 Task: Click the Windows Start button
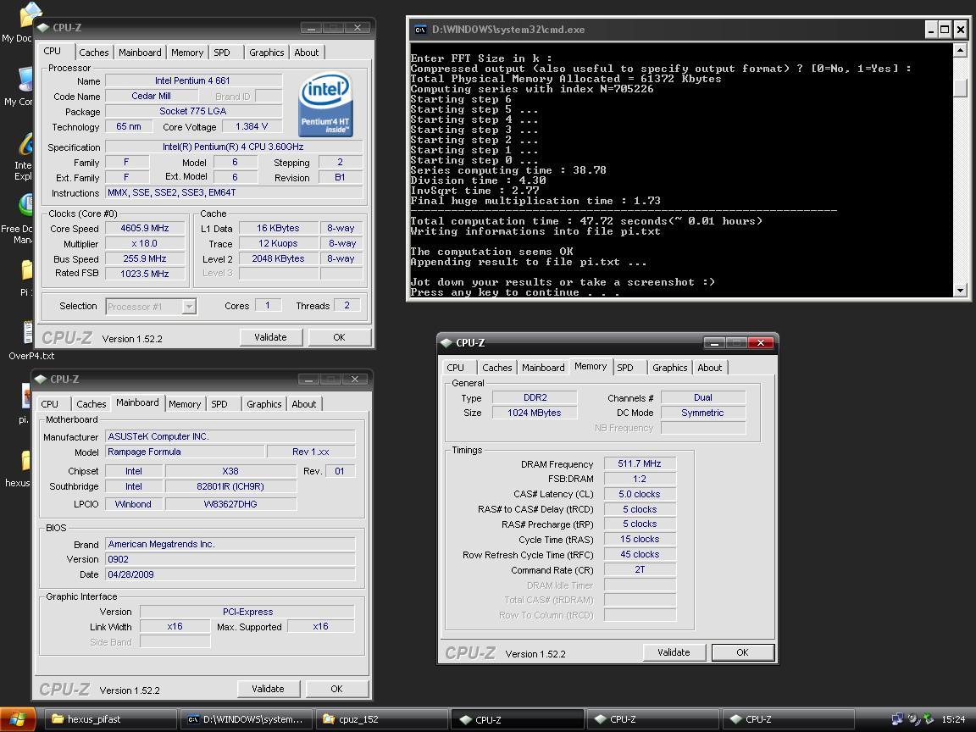coord(18,719)
